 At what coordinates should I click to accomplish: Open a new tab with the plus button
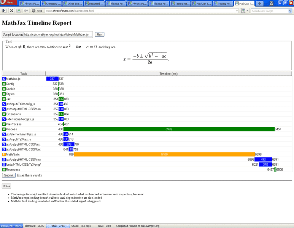click(259, 3)
